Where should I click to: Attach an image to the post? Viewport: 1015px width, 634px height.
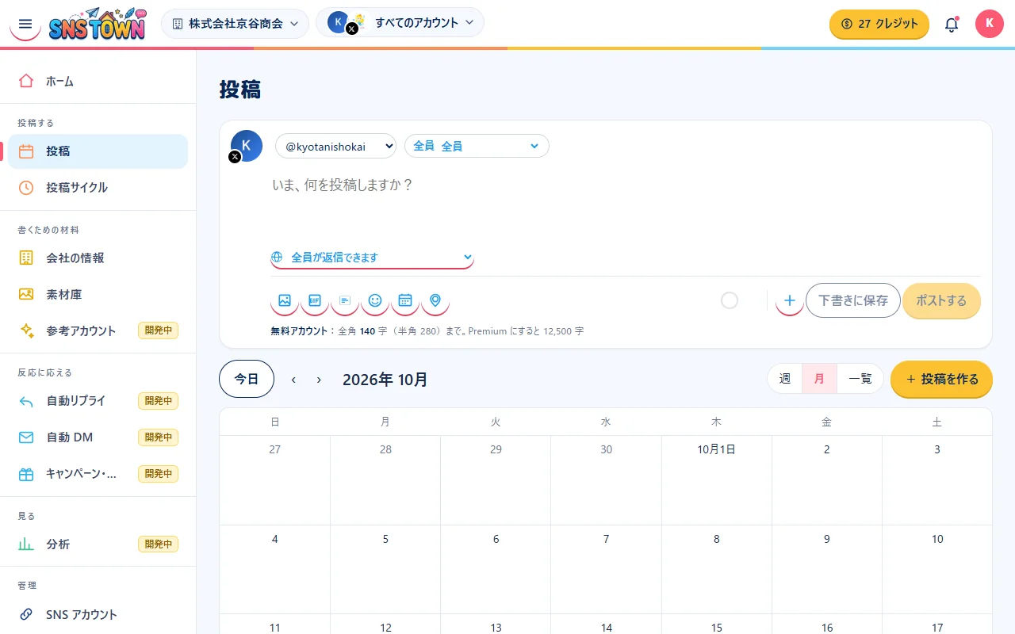point(285,300)
